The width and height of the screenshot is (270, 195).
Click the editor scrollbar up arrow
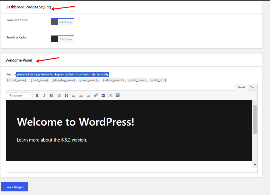coord(255,103)
